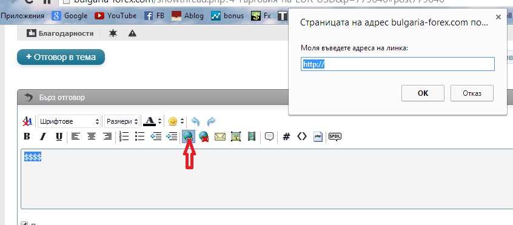
Task: Open the Google bookmark
Action: tap(69, 16)
